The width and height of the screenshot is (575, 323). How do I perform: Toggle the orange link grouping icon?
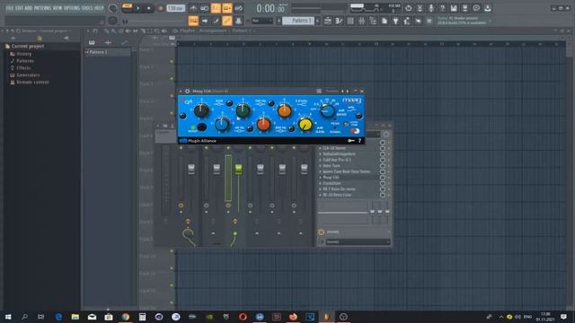pyautogui.click(x=227, y=21)
